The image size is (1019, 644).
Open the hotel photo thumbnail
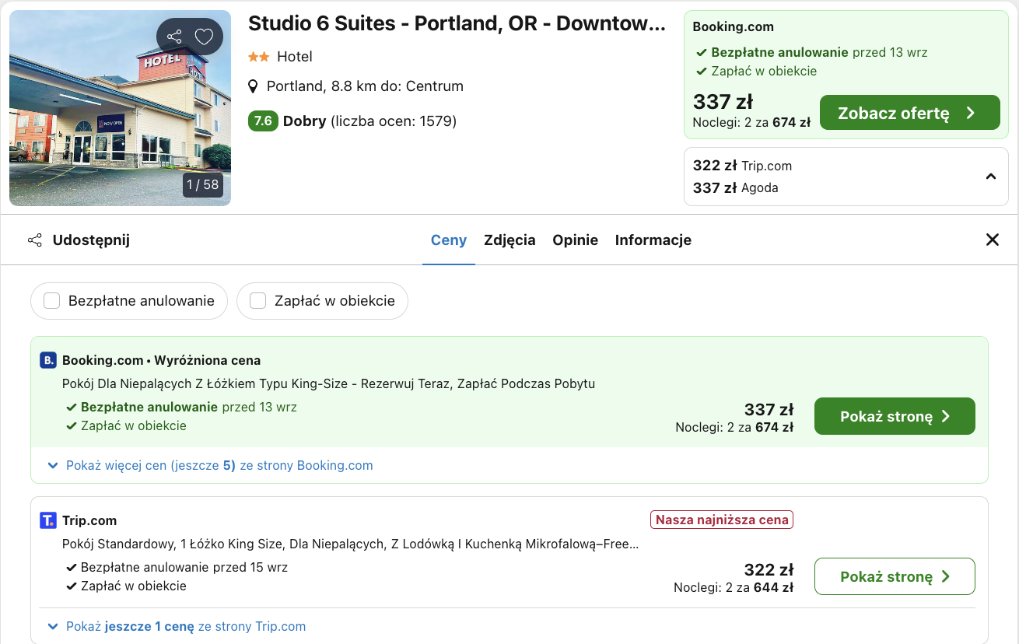[120, 108]
